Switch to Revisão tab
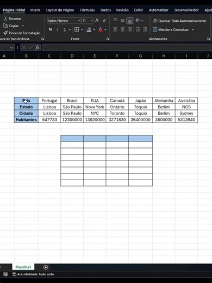Image resolution: width=212 pixels, height=283 pixels. [122, 10]
